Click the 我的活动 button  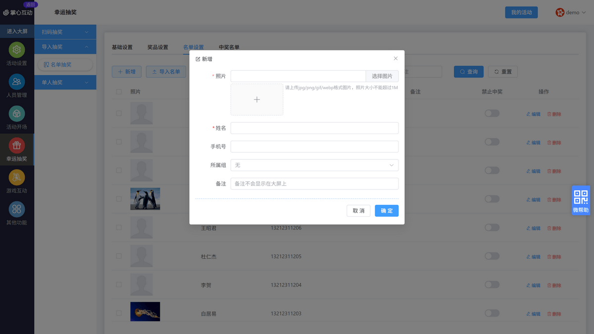pyautogui.click(x=521, y=12)
